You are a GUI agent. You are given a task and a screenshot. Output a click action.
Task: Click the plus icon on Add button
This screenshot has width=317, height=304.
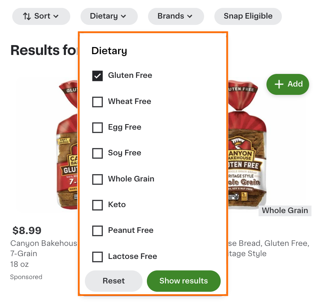(279, 84)
